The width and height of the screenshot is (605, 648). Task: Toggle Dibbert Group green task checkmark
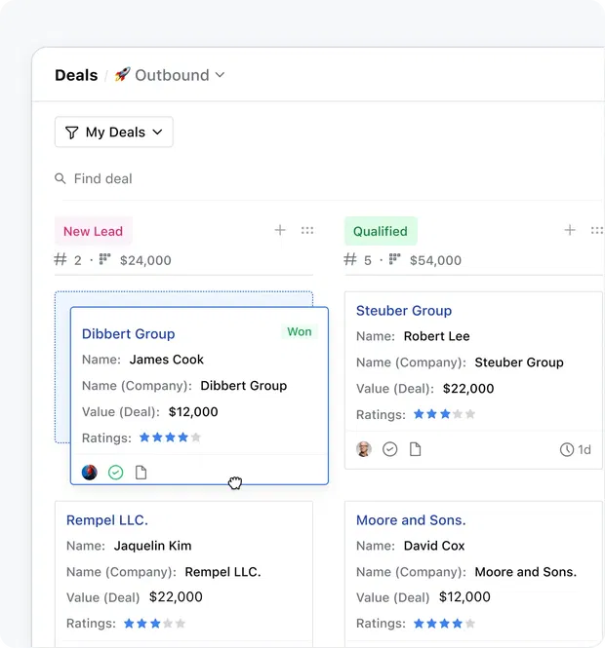click(x=115, y=472)
